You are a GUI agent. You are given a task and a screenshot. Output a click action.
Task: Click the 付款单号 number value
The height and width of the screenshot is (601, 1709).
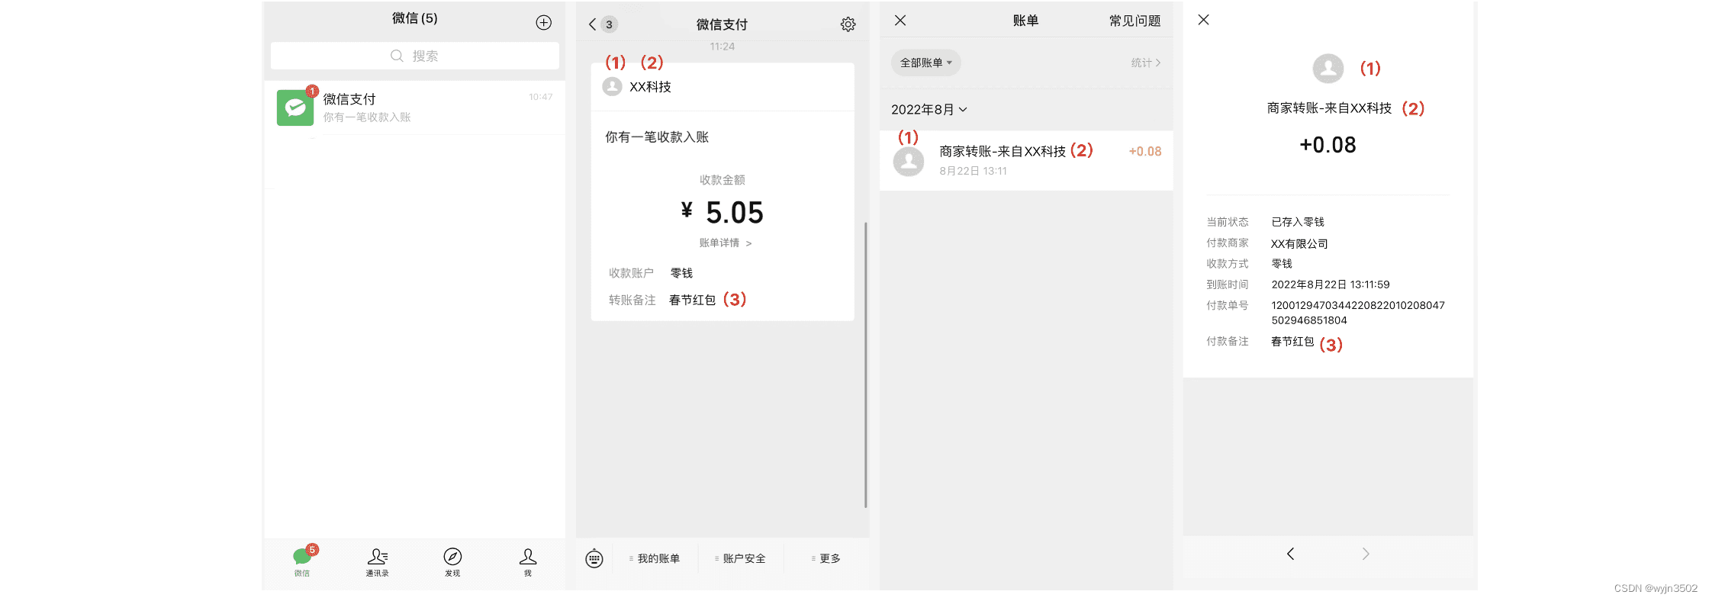click(1357, 313)
